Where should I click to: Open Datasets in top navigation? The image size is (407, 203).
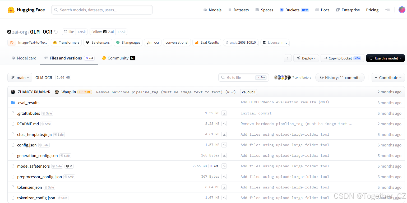[238, 10]
